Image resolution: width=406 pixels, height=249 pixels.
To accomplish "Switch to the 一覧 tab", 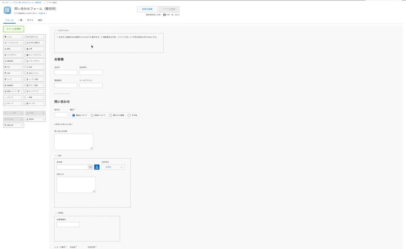I will tap(20, 20).
